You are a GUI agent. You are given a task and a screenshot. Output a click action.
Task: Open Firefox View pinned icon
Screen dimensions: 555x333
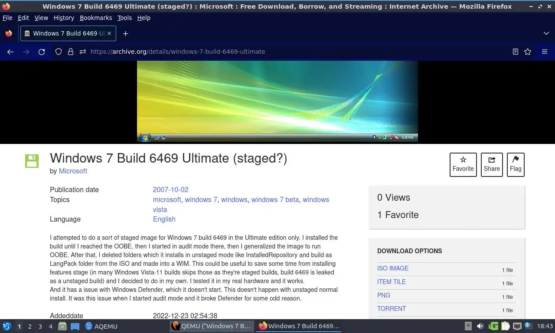click(9, 33)
